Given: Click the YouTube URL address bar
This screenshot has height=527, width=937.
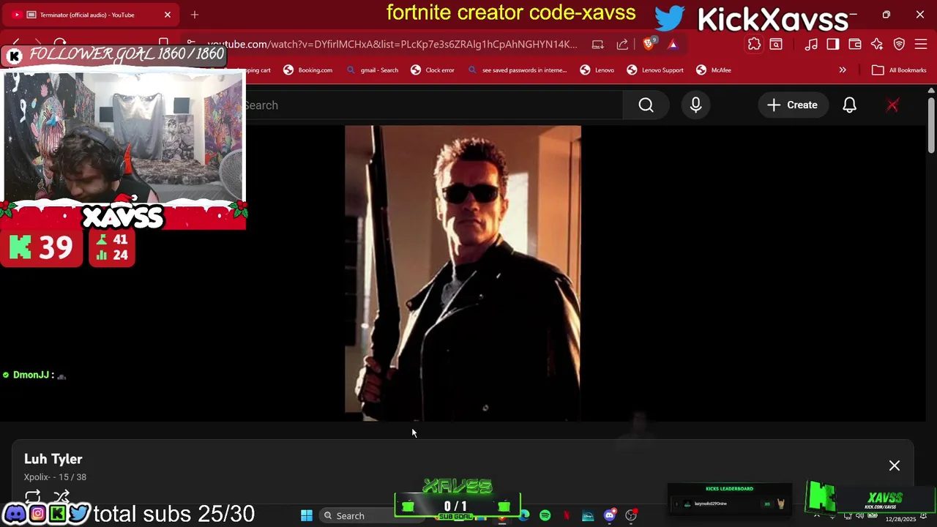Looking at the screenshot, I should point(392,45).
